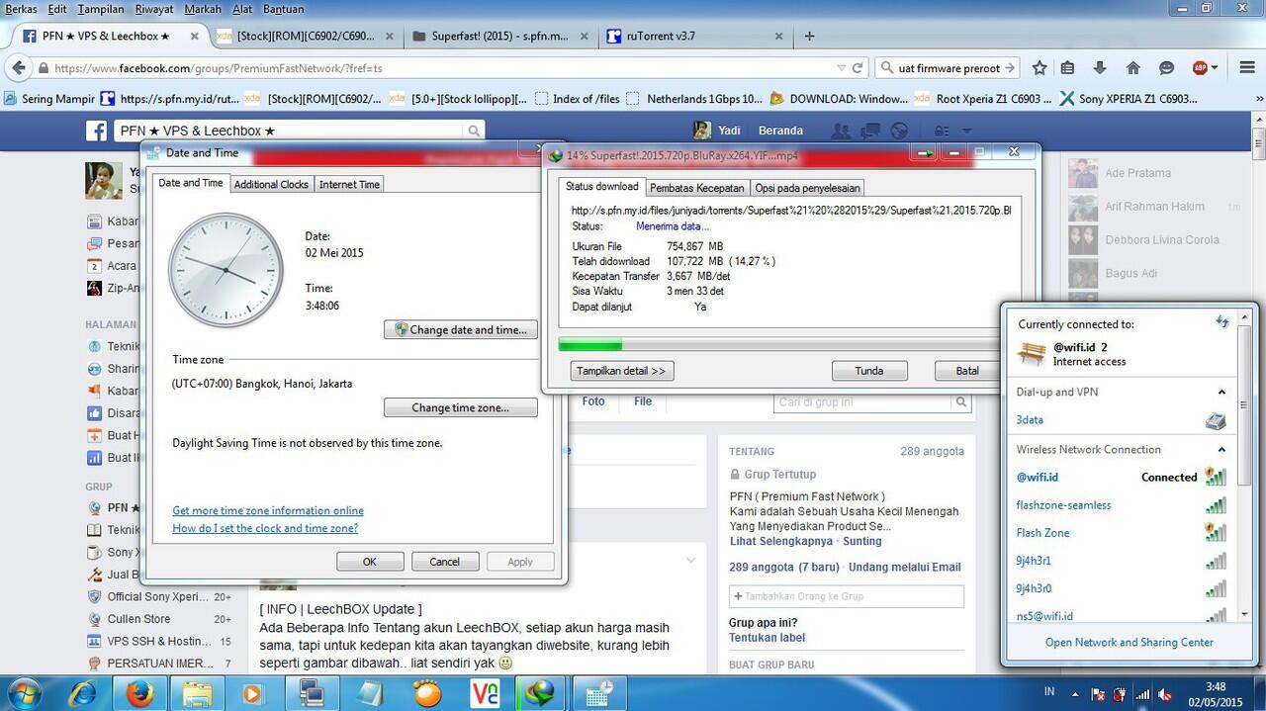This screenshot has height=711, width=1266.
Task: Open the Berkas menu
Action: 21,9
